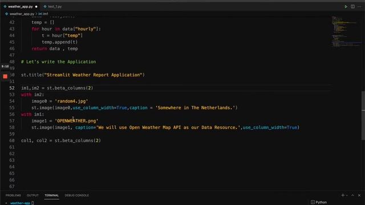Click 'OPENWEATHER.png' string on line 57
This screenshot has width=365, height=205.
[x=76, y=121]
